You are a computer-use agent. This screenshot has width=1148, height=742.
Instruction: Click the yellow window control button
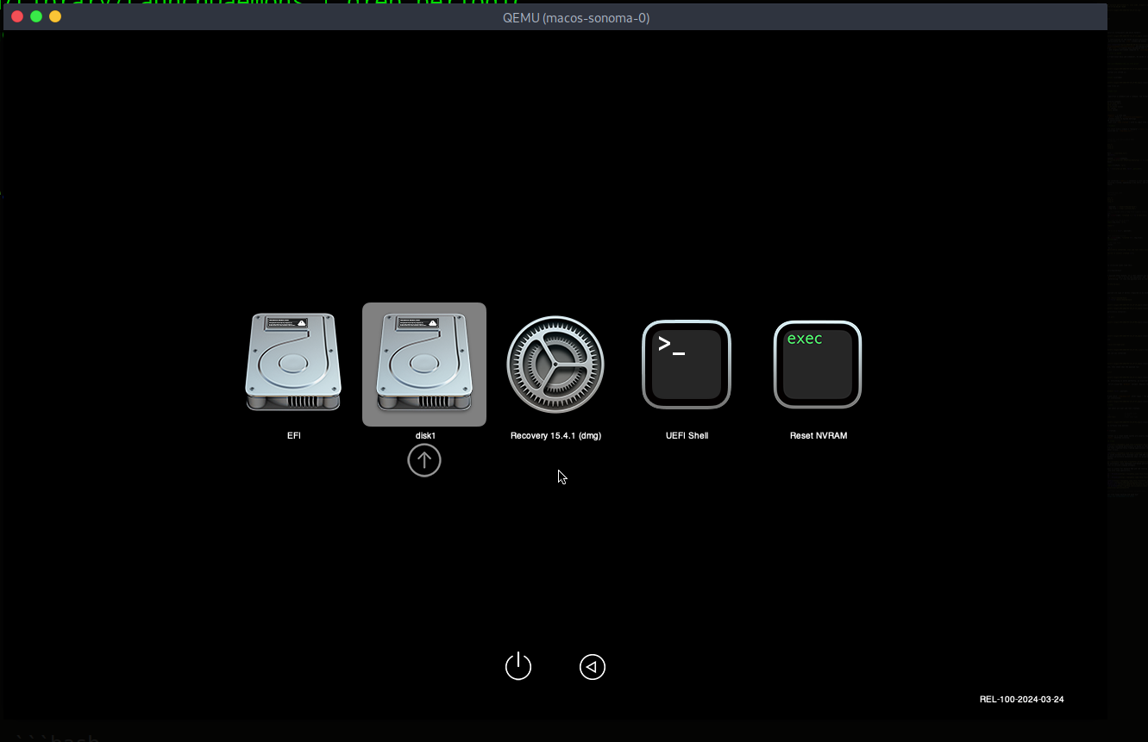tap(55, 16)
